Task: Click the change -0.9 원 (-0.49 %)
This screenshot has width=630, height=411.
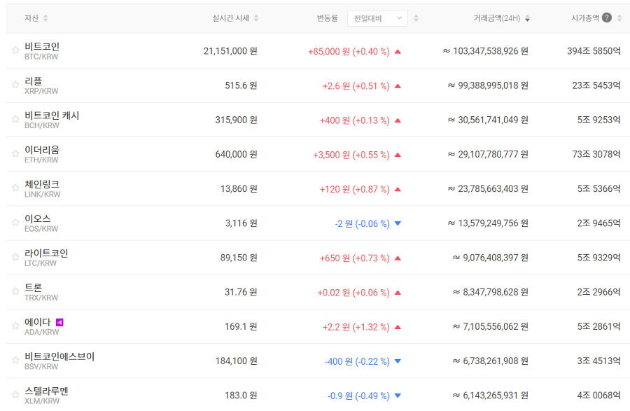Action: tap(358, 396)
